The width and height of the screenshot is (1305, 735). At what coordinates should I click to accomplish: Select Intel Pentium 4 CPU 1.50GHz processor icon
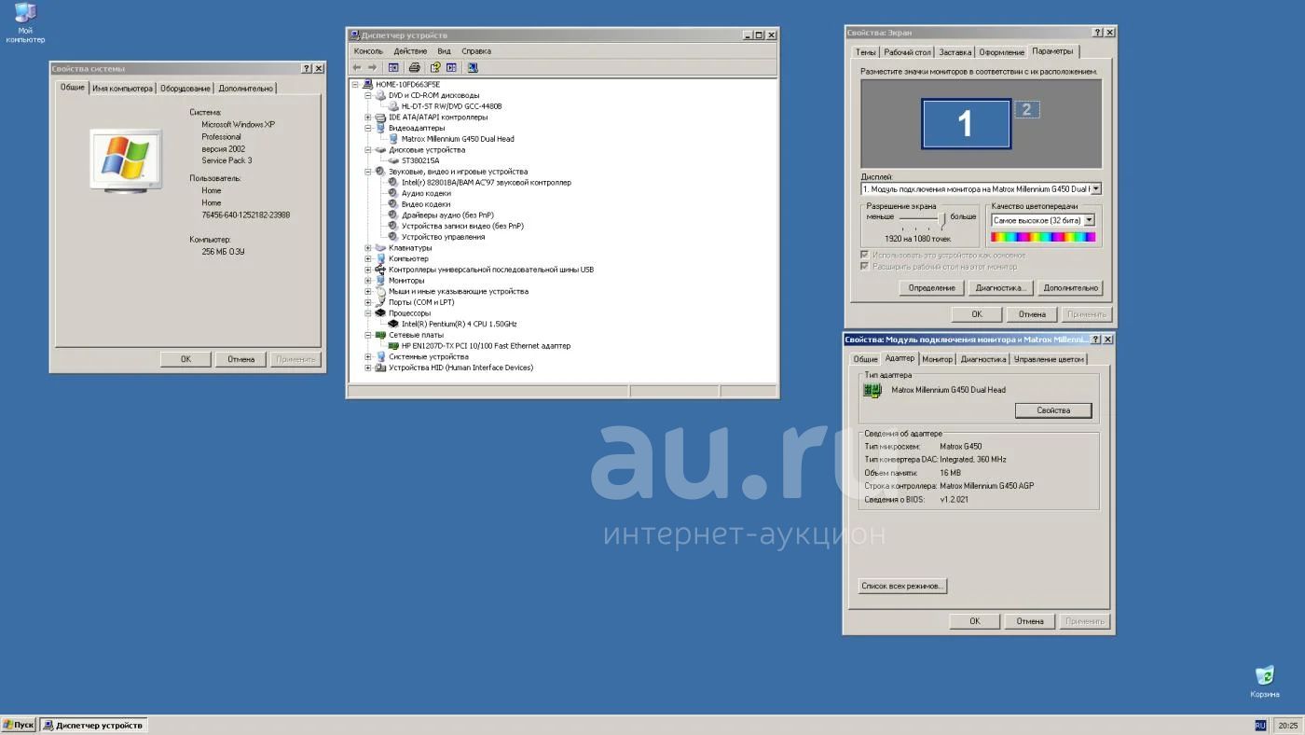click(x=393, y=324)
